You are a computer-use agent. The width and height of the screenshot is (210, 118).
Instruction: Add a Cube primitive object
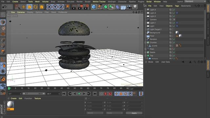pyautogui.click(x=94, y=7)
